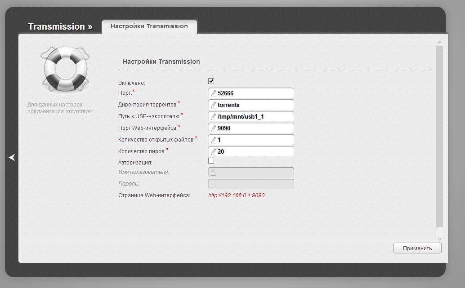Click pencil icon in Директория торрентов field
465x288 pixels.
click(x=214, y=105)
